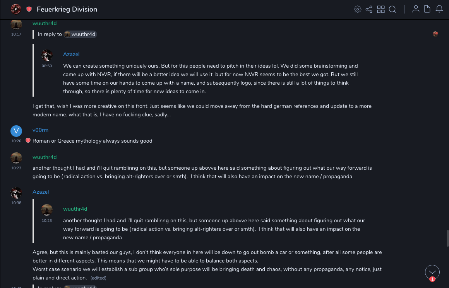Click the read receipt avatar on the right

[435, 34]
